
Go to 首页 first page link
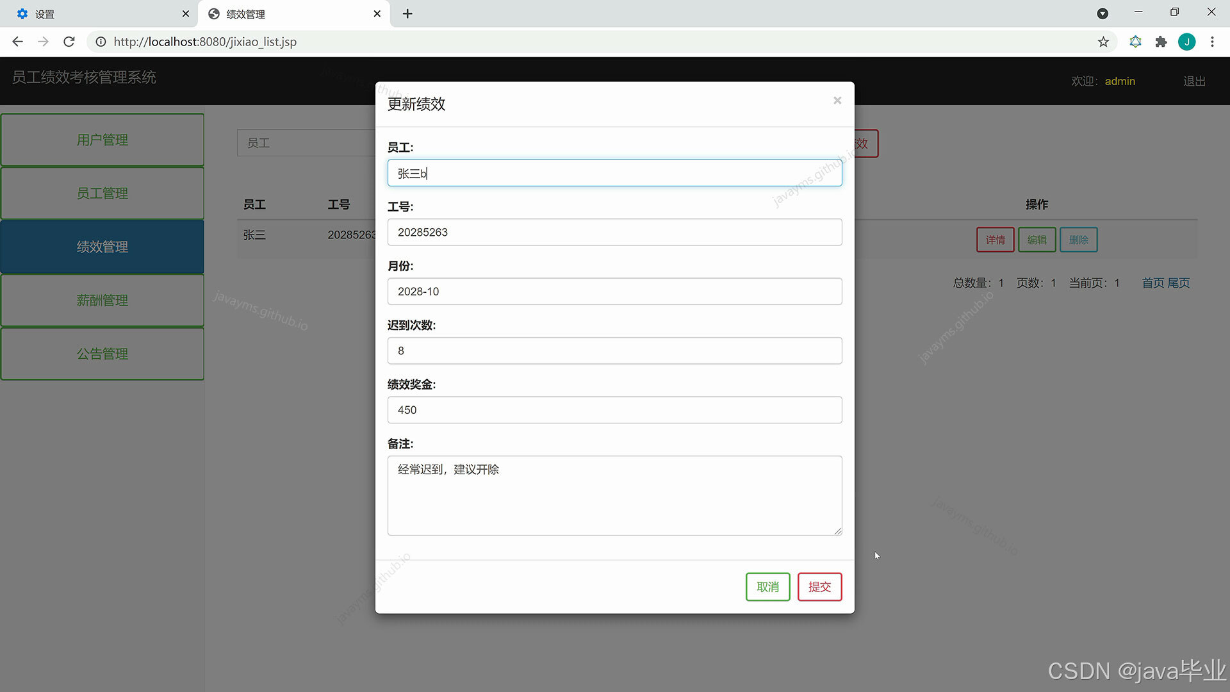(1153, 283)
